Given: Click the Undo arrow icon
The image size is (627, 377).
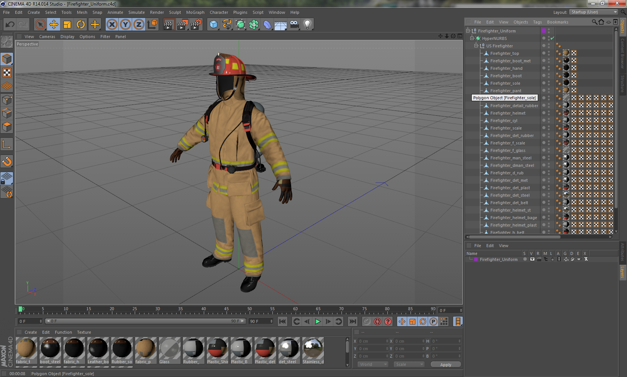Looking at the screenshot, I should click(x=10, y=25).
